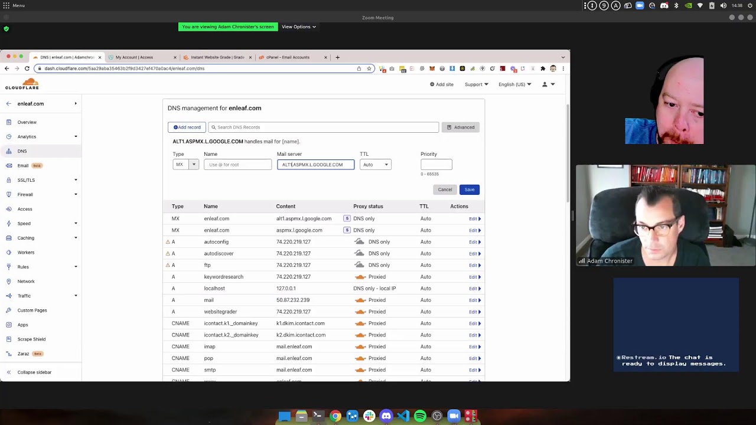Cancel adding the DNS record
Image resolution: width=756 pixels, height=425 pixels.
pyautogui.click(x=445, y=189)
